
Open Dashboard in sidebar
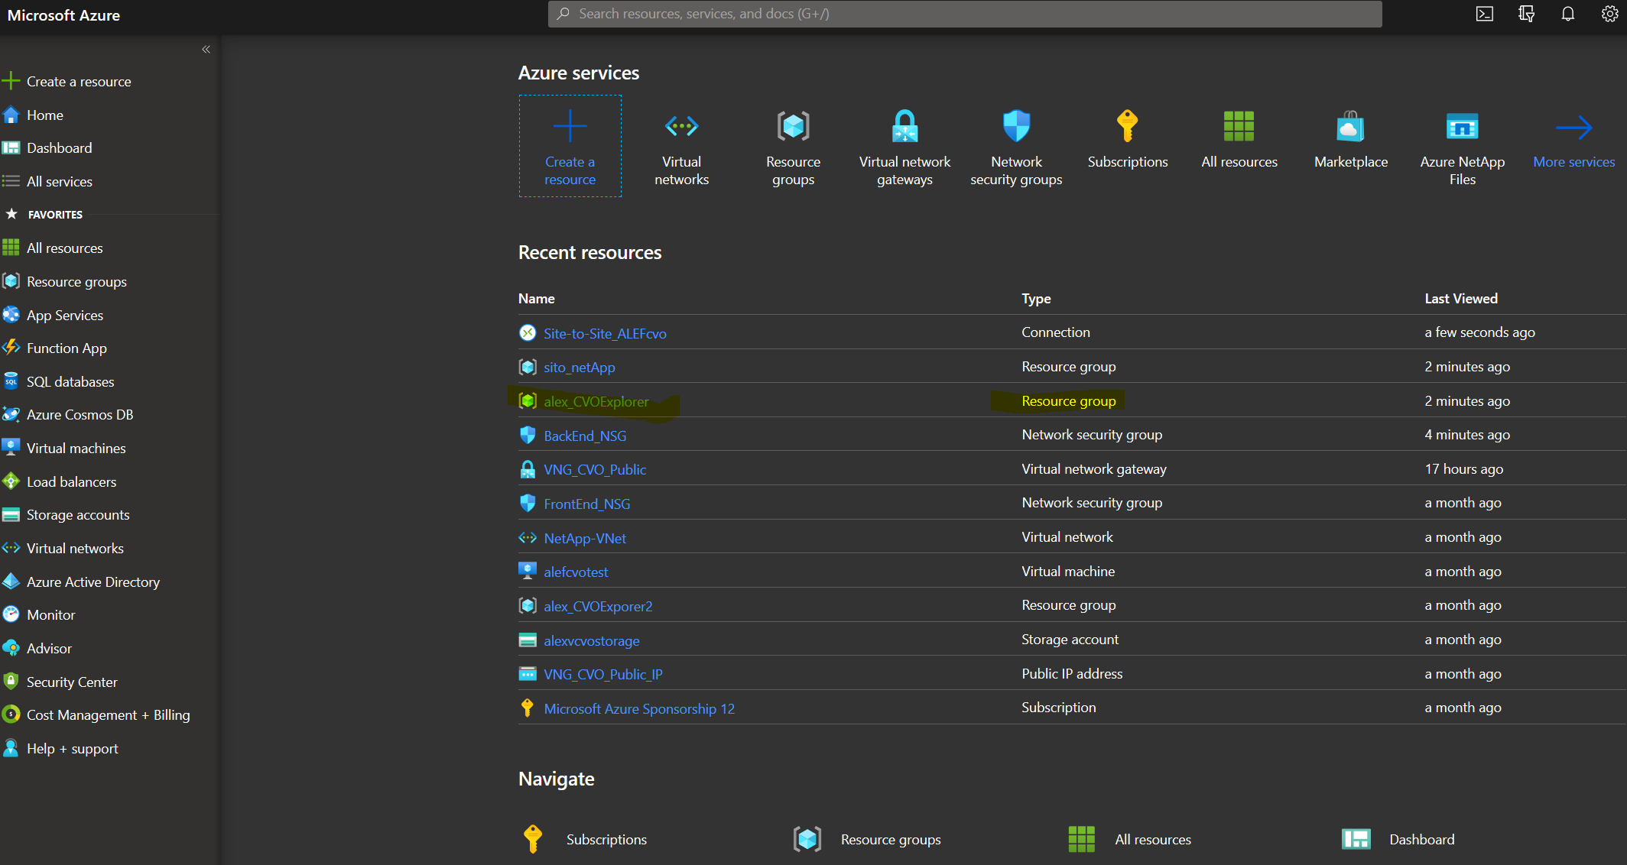click(59, 147)
